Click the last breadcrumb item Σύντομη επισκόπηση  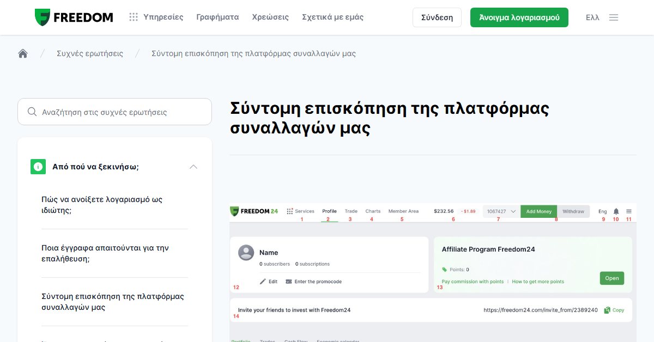click(253, 53)
